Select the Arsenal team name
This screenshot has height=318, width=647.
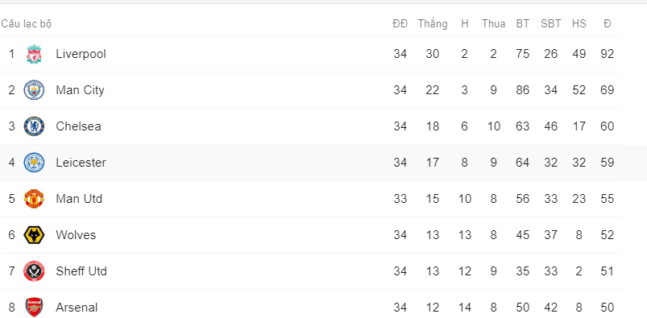[77, 308]
